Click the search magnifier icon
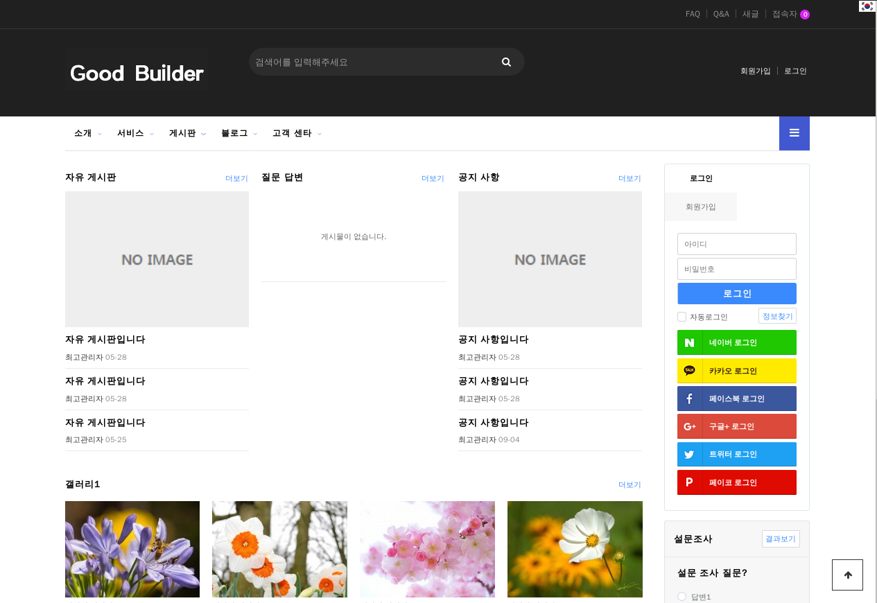Screen dimensions: 877x603 coord(506,62)
